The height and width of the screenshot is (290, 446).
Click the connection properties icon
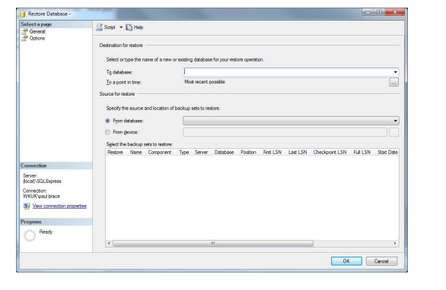[27, 206]
